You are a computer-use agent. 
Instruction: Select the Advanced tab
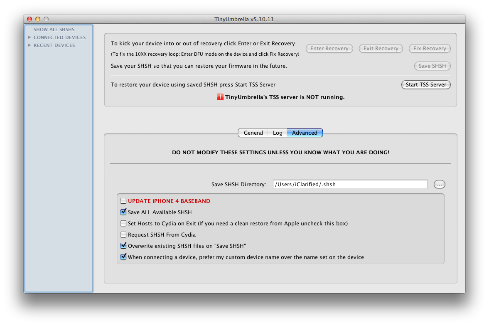305,133
